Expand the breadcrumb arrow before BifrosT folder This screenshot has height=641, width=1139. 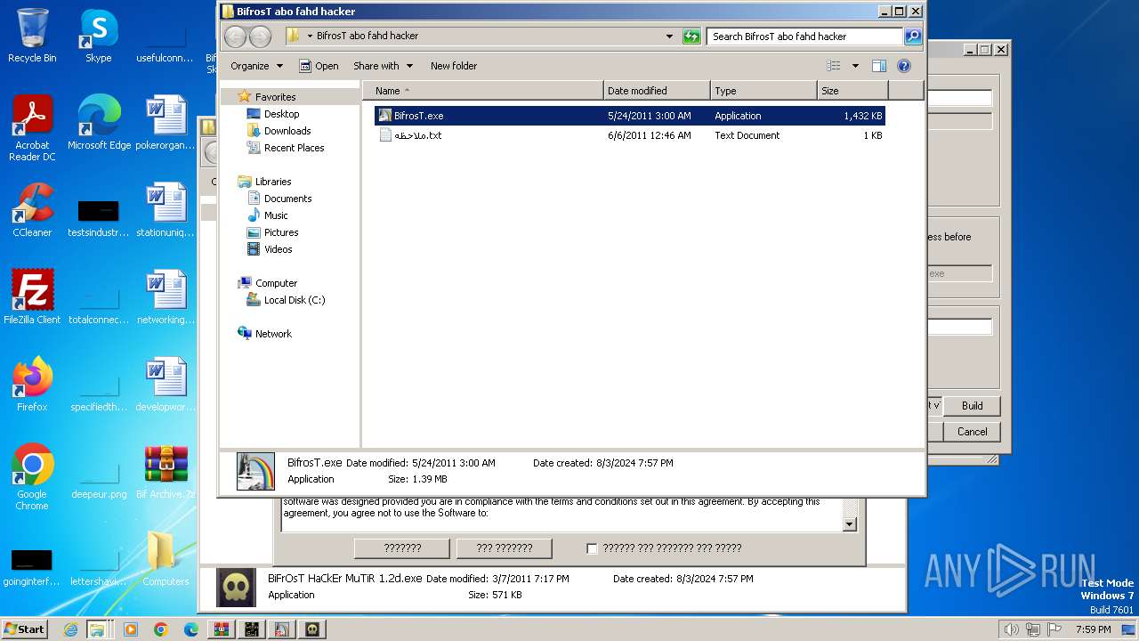[x=310, y=37]
